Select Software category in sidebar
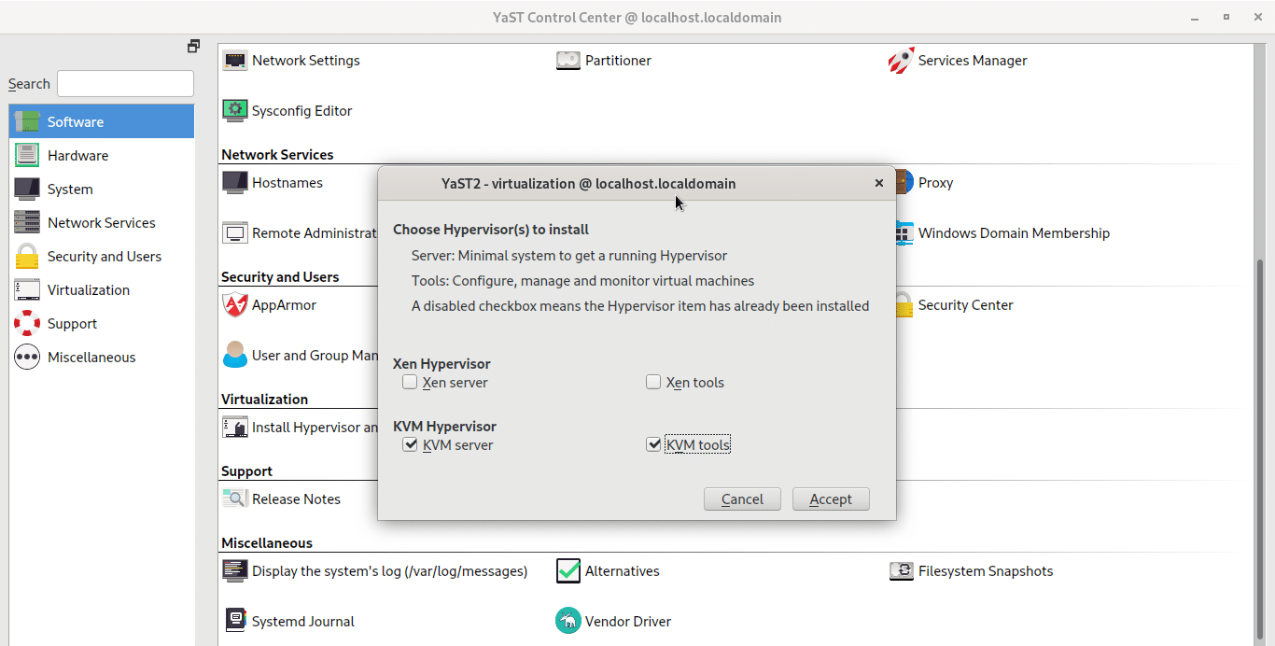Screen dimensions: 1275x646 pyautogui.click(x=102, y=122)
